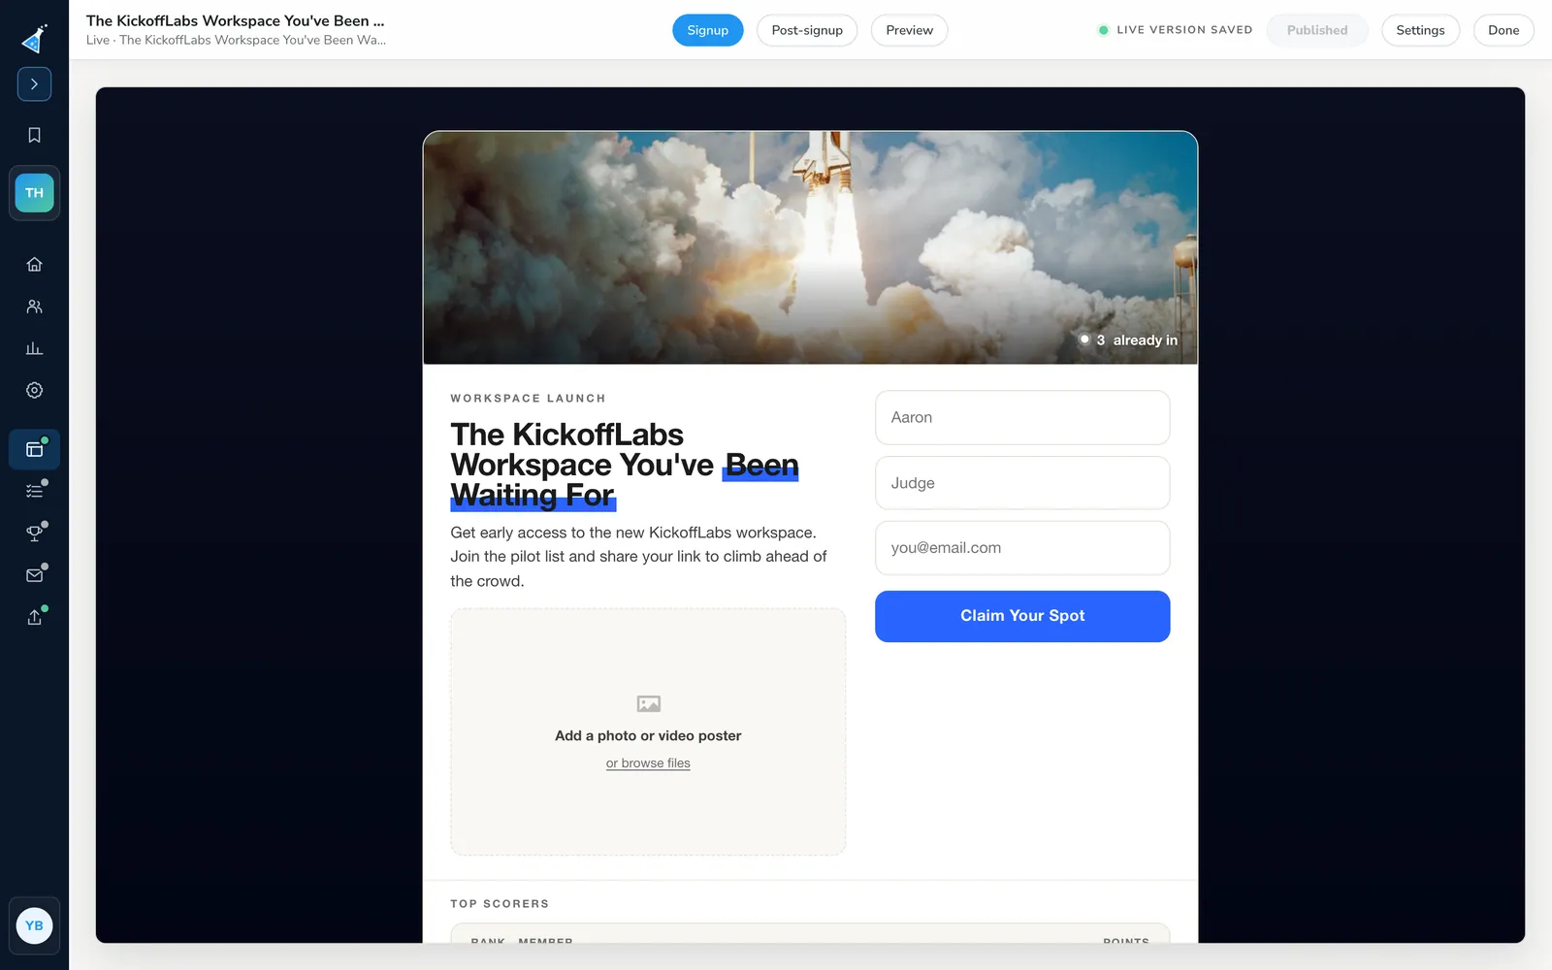This screenshot has width=1552, height=970.
Task: Switch to the Signup tab
Action: [708, 30]
